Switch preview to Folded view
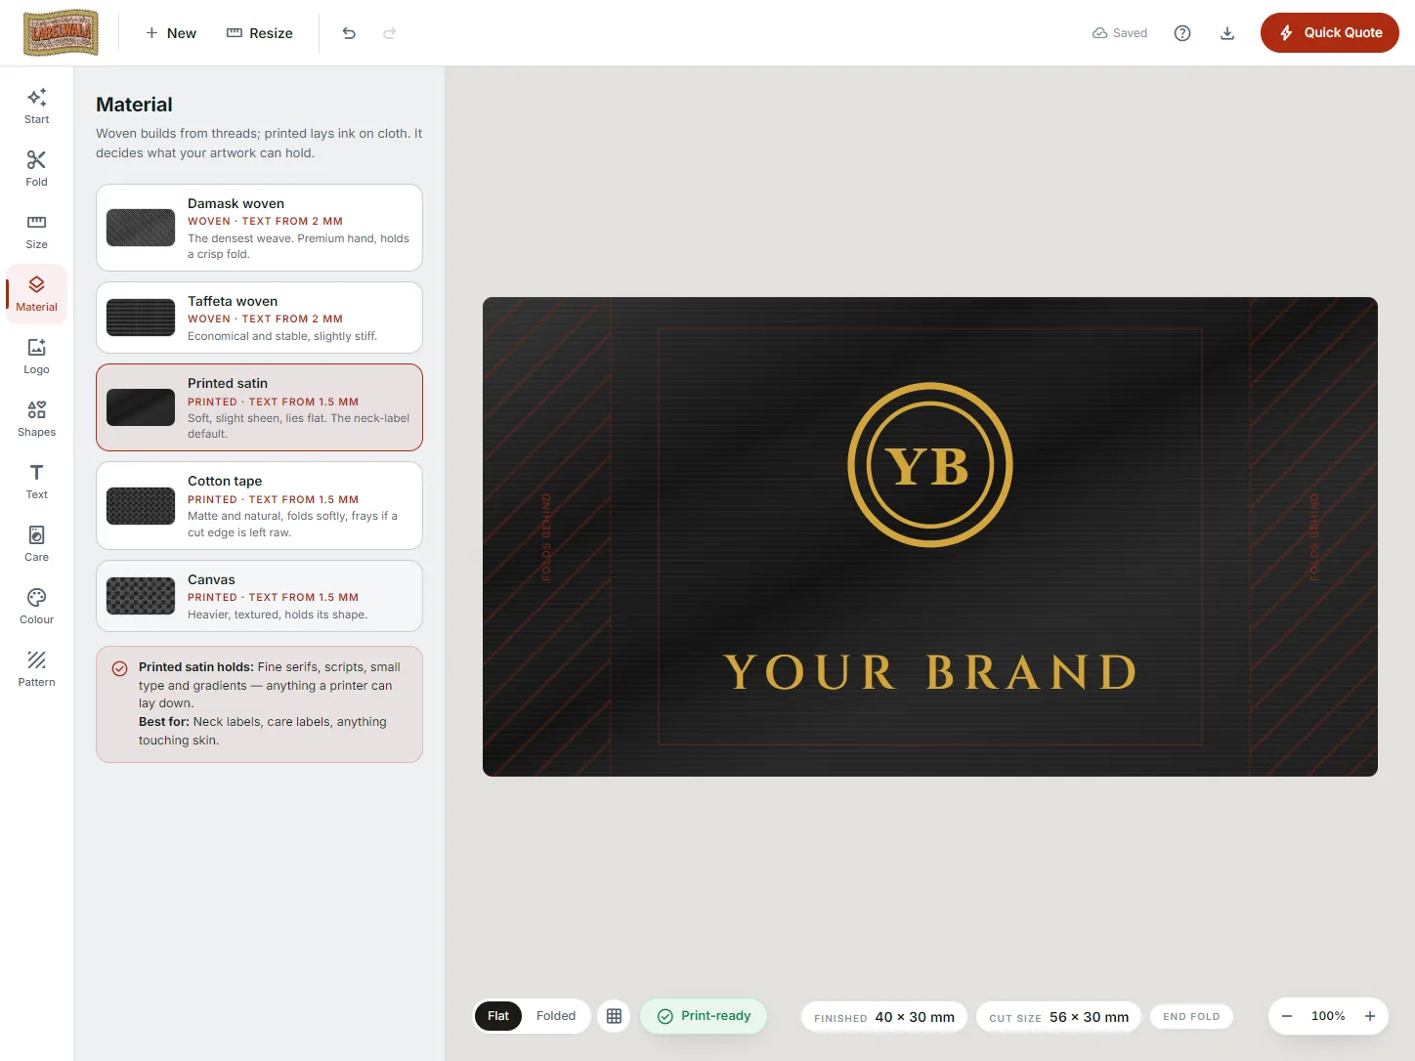1415x1061 pixels. click(556, 1016)
